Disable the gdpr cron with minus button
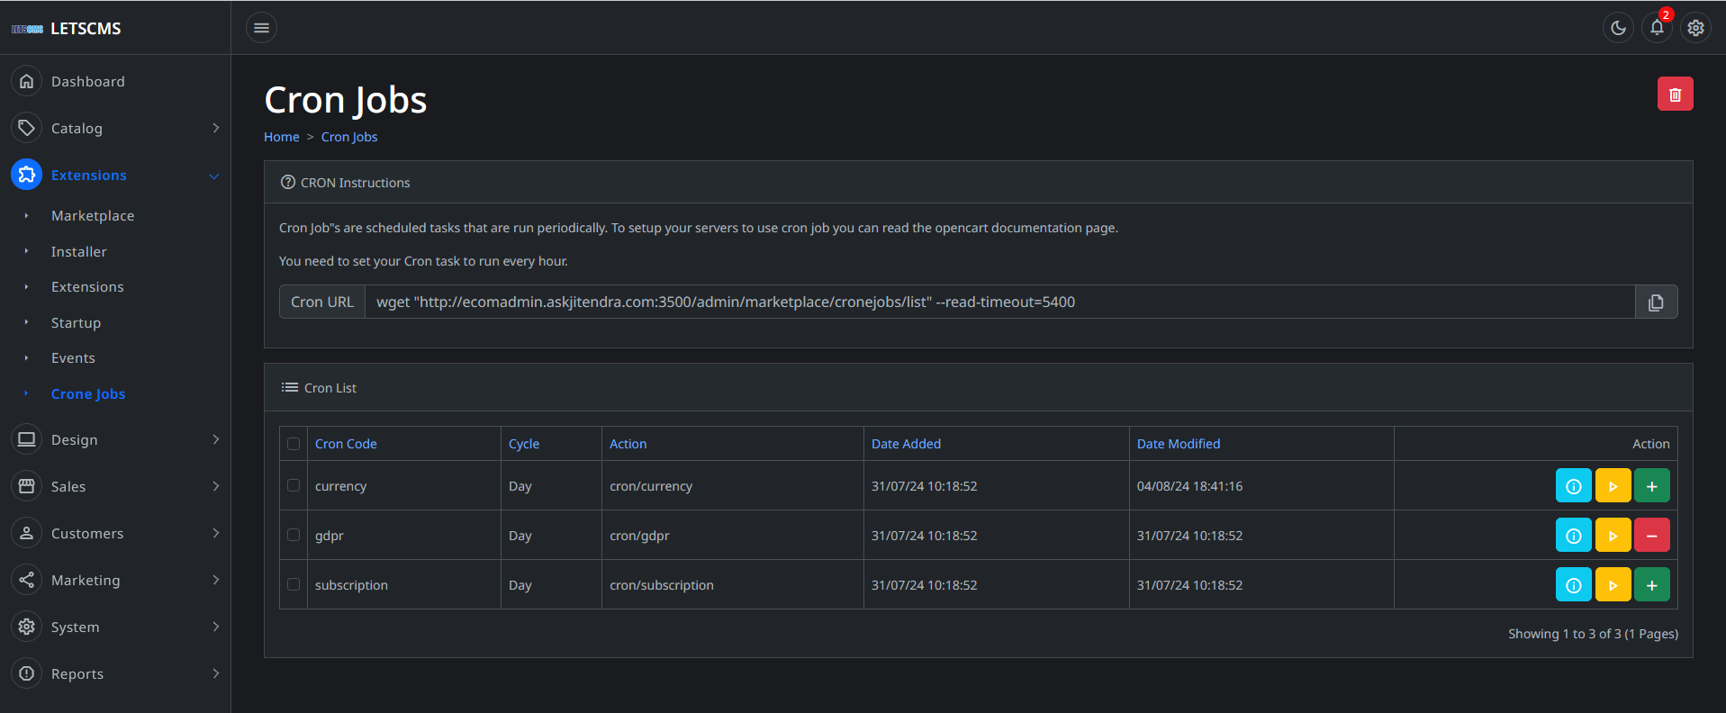 pos(1651,536)
